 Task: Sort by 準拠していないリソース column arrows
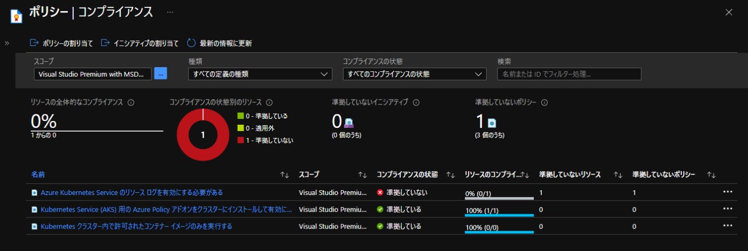coord(618,175)
